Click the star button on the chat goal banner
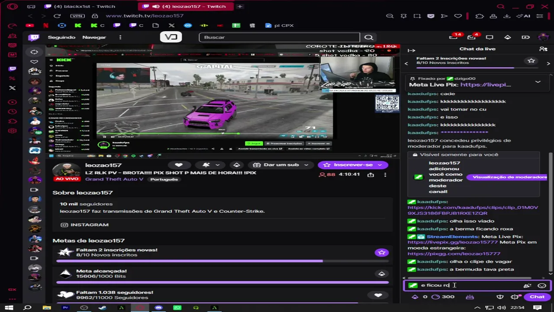 (x=531, y=61)
